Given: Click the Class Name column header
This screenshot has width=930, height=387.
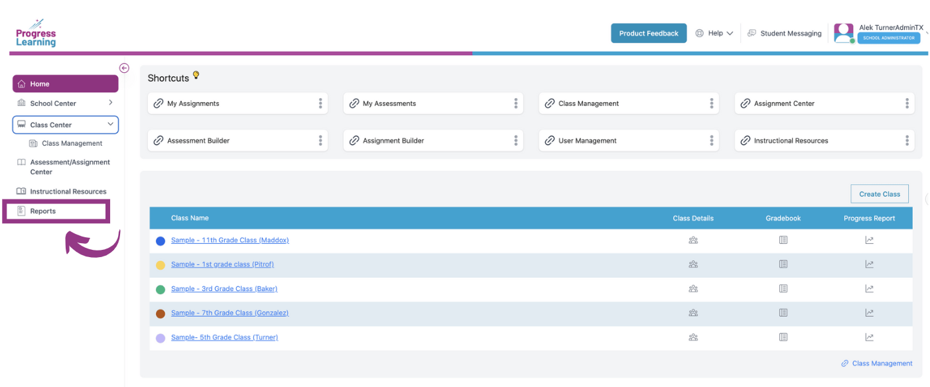Looking at the screenshot, I should [190, 218].
